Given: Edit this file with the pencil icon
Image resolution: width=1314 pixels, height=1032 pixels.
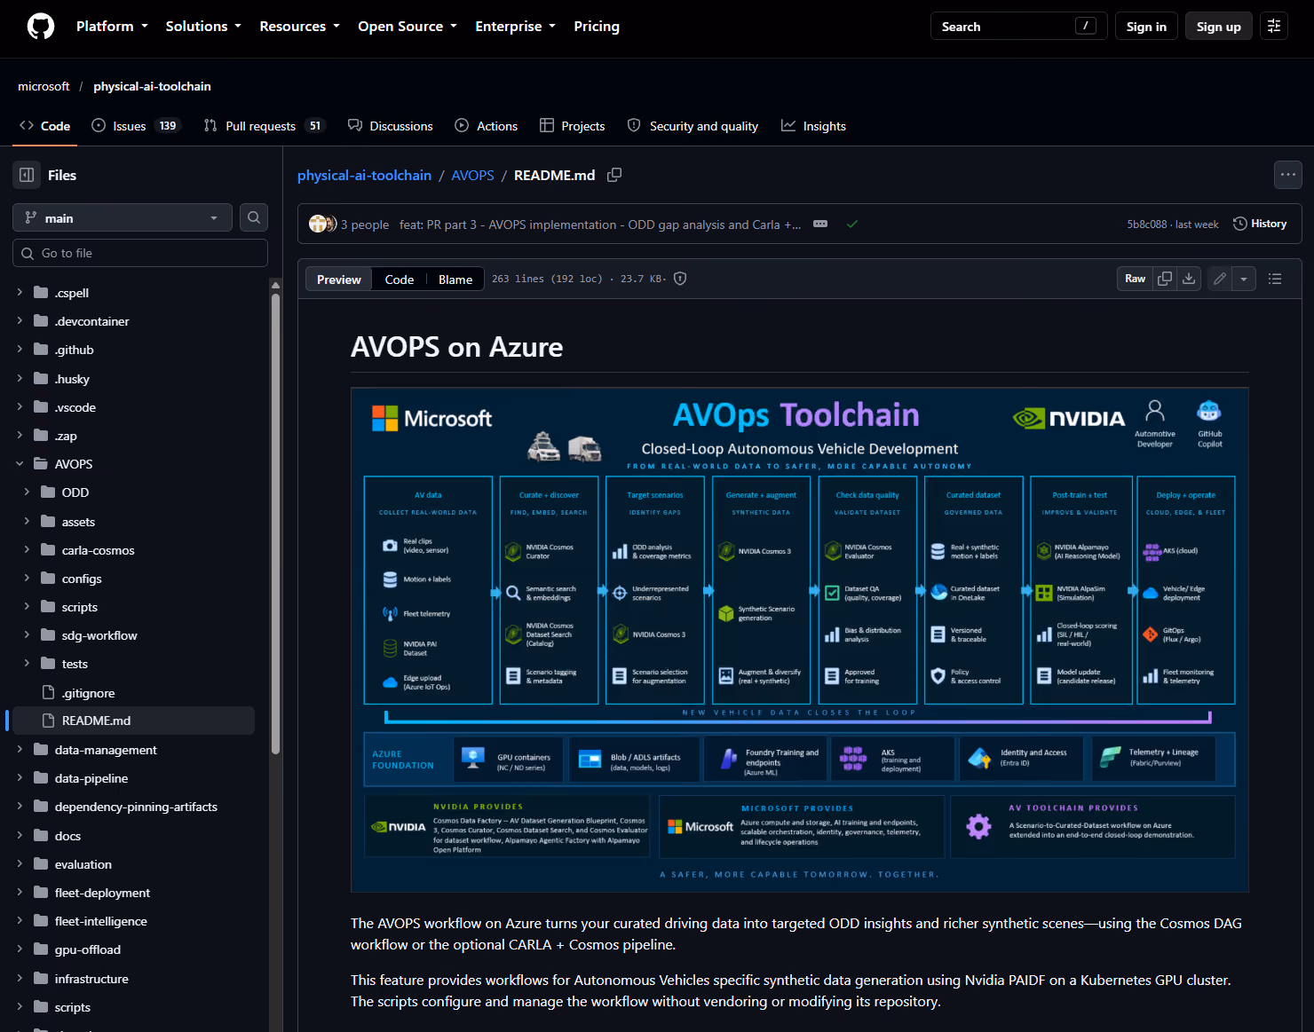Looking at the screenshot, I should pyautogui.click(x=1220, y=279).
